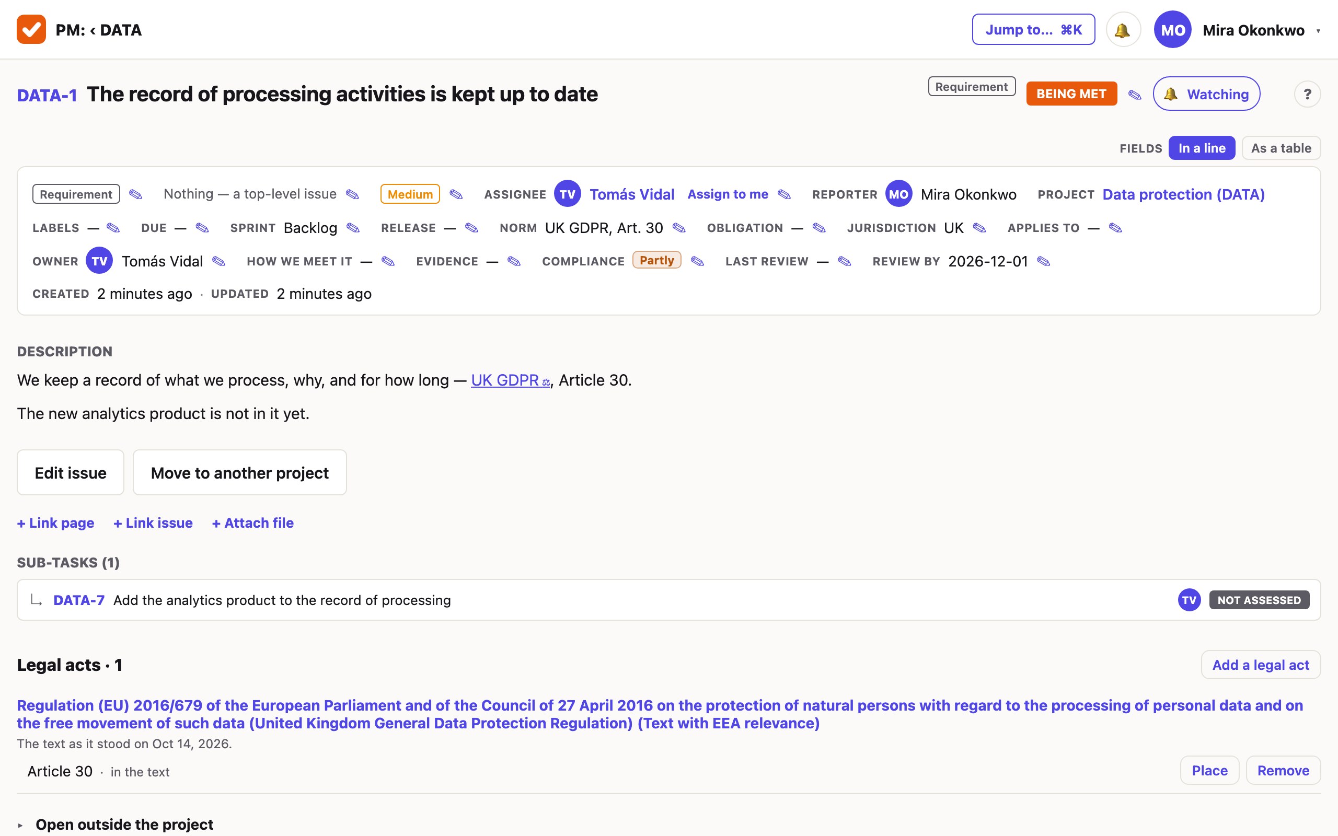Edit the Evidence field pencil
Screen dimensions: 1338x836
514,261
